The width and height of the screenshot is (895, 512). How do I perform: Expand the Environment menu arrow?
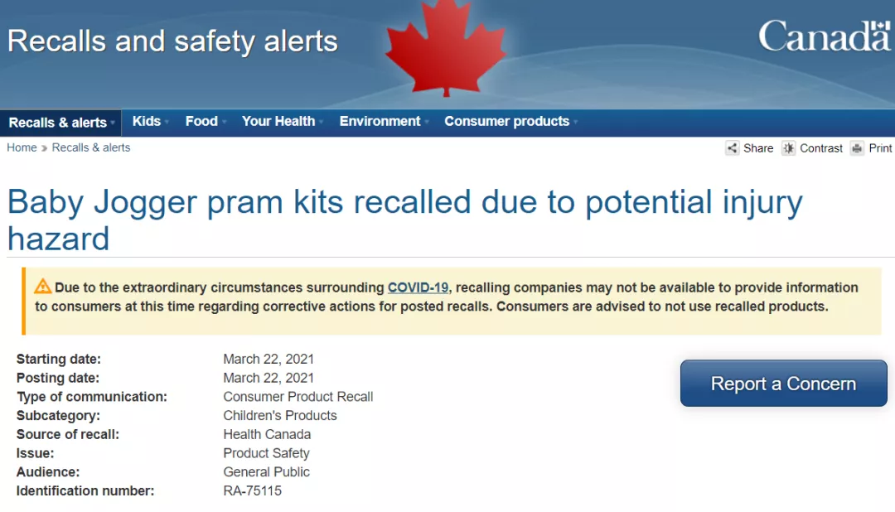[427, 122]
